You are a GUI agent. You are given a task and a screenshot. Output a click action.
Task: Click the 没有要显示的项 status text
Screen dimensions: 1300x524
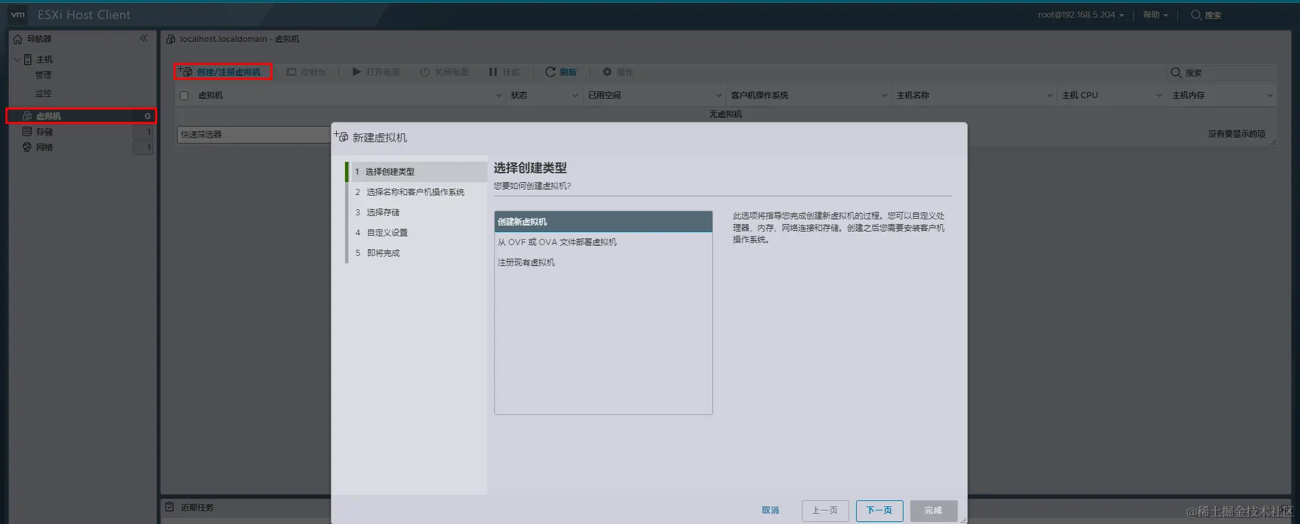[x=1236, y=134]
